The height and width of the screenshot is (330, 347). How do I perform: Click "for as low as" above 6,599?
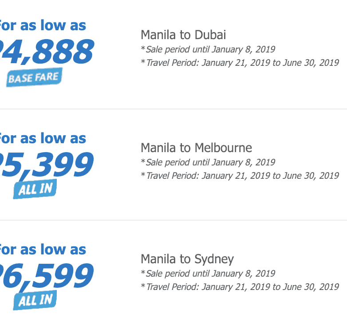(43, 250)
